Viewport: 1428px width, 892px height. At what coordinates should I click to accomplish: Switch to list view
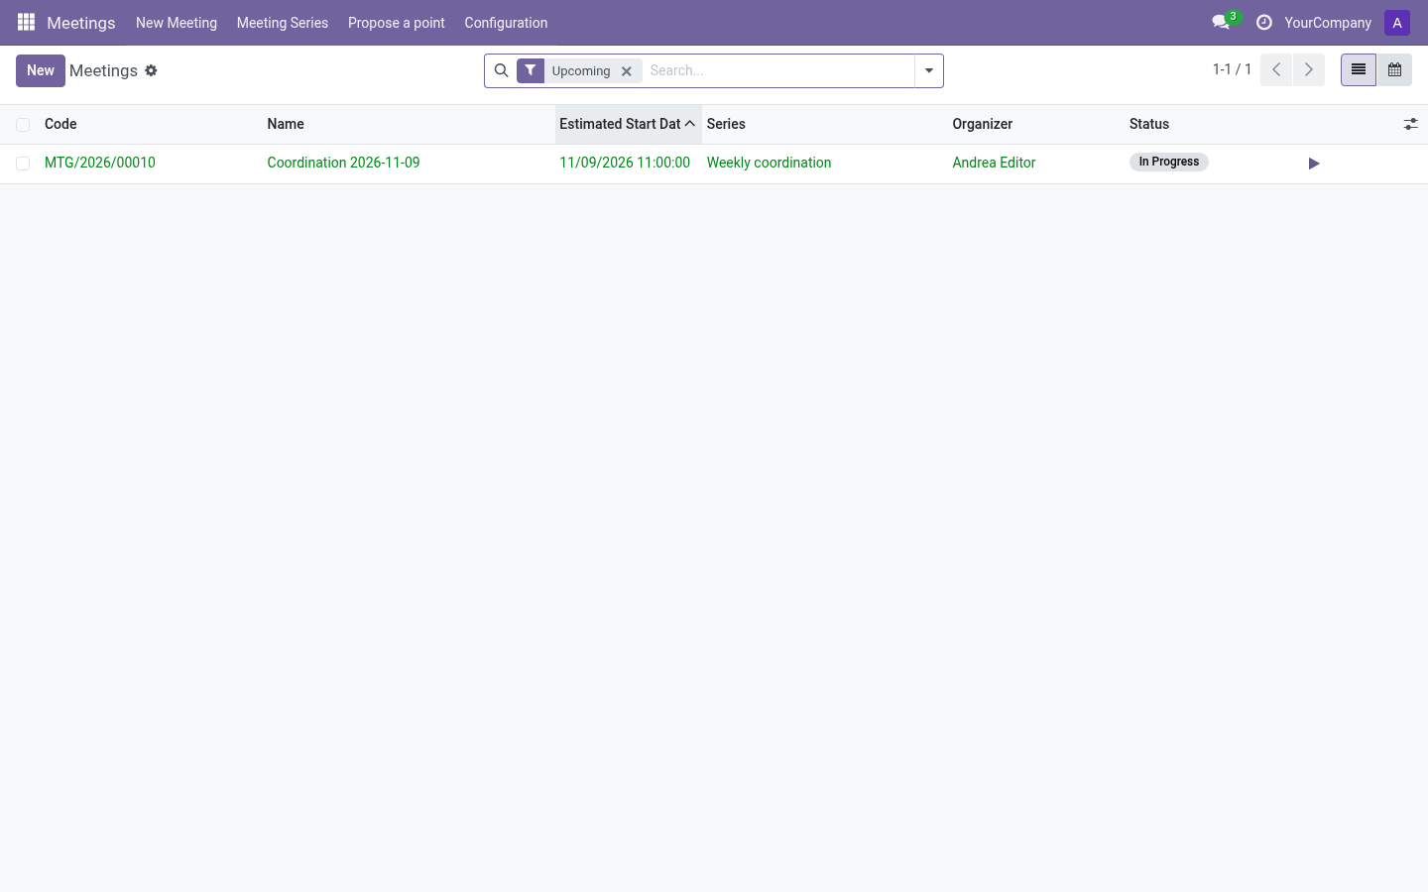tap(1359, 69)
